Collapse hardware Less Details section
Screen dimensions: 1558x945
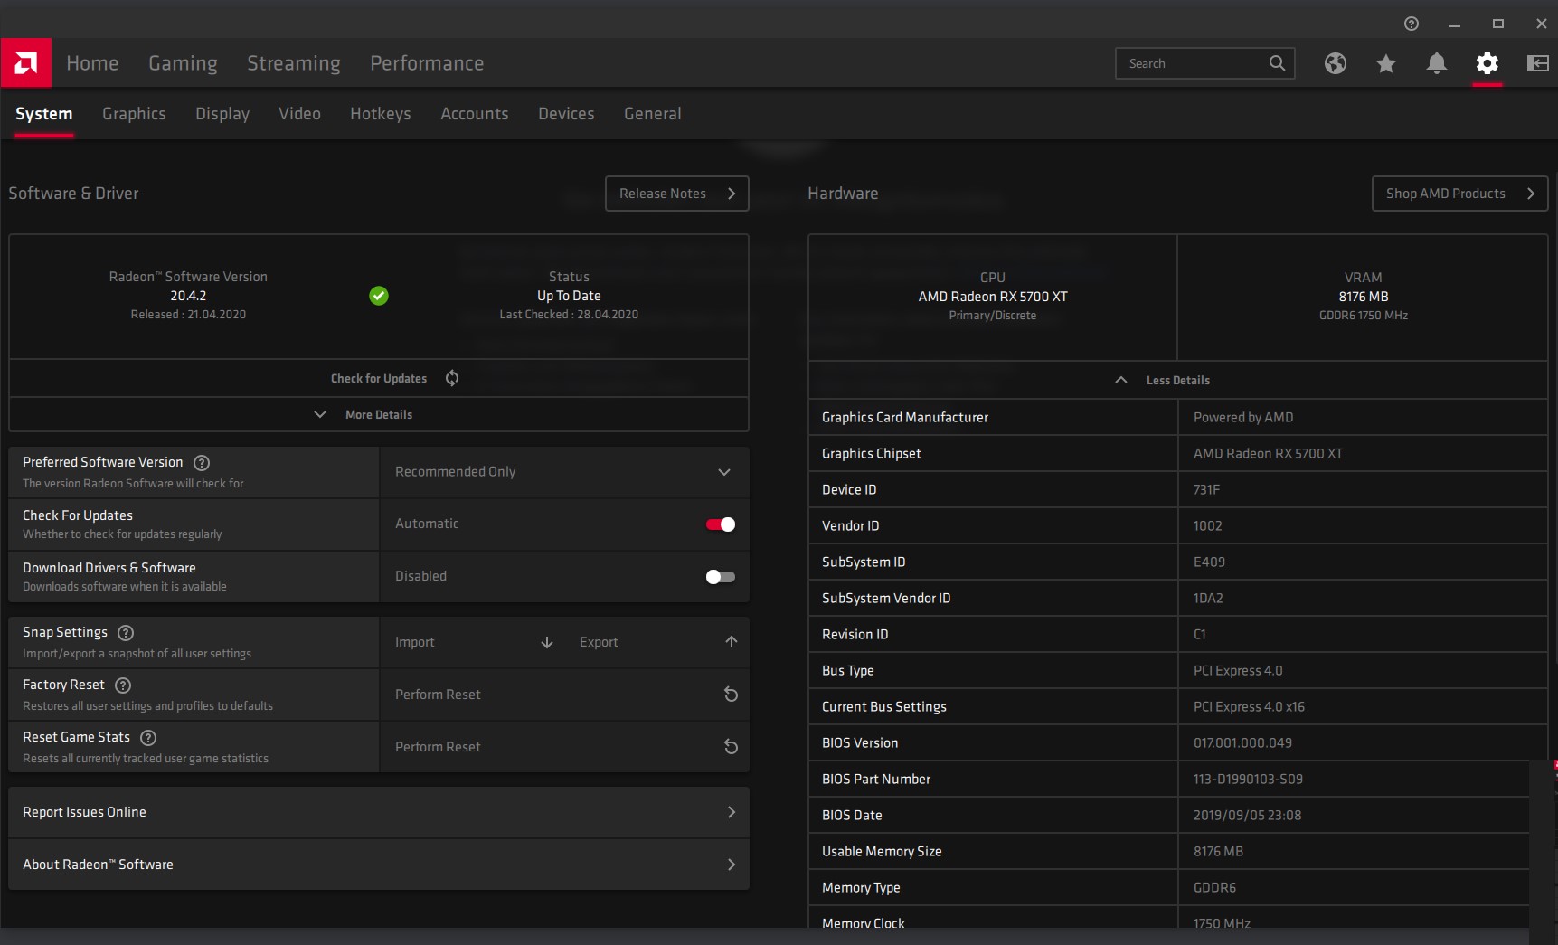click(1177, 380)
